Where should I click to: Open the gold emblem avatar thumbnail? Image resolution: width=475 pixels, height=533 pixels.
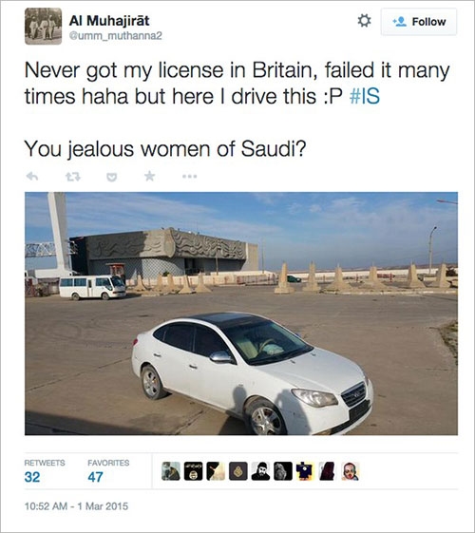(x=238, y=471)
